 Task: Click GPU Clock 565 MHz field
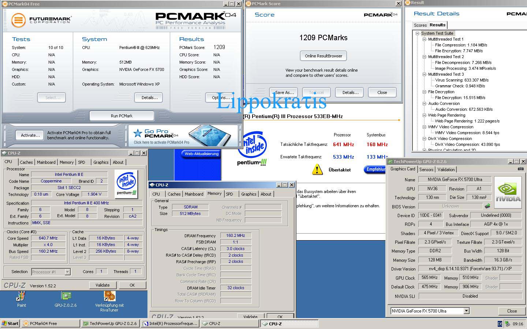click(430, 278)
